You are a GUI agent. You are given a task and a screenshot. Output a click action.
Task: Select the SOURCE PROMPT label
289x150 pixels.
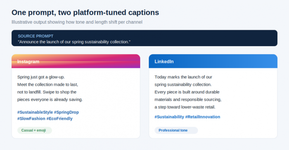pos(36,36)
